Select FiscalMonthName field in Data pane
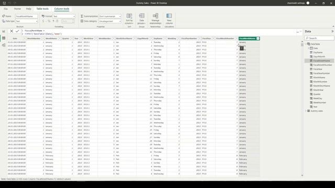 tap(321, 61)
